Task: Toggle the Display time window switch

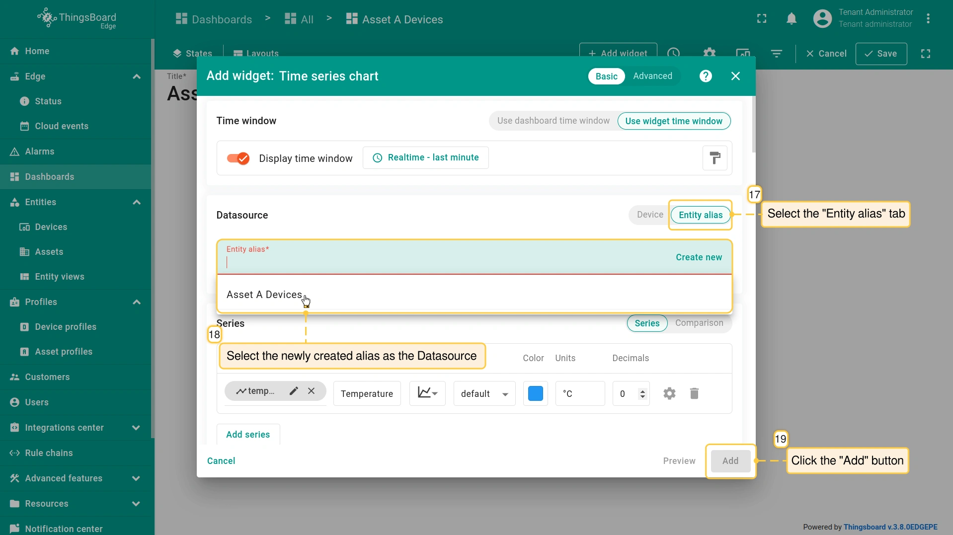Action: pyautogui.click(x=238, y=158)
